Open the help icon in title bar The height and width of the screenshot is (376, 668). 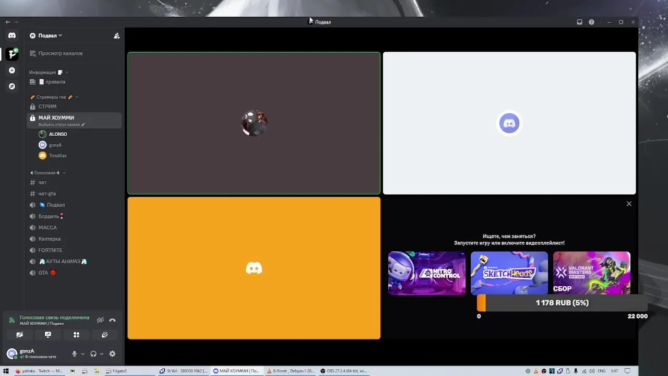tap(591, 22)
